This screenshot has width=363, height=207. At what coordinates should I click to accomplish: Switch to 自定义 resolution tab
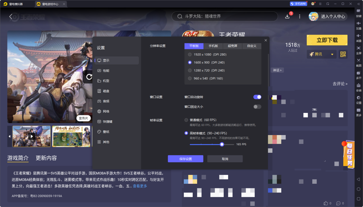pos(252,46)
